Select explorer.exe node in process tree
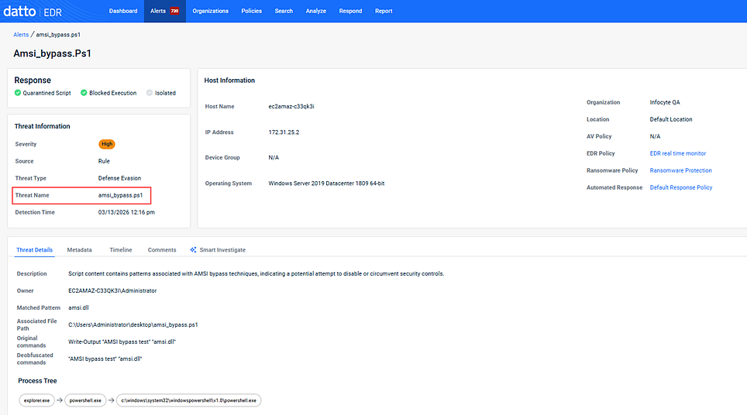This screenshot has height=415, width=747. (x=36, y=400)
